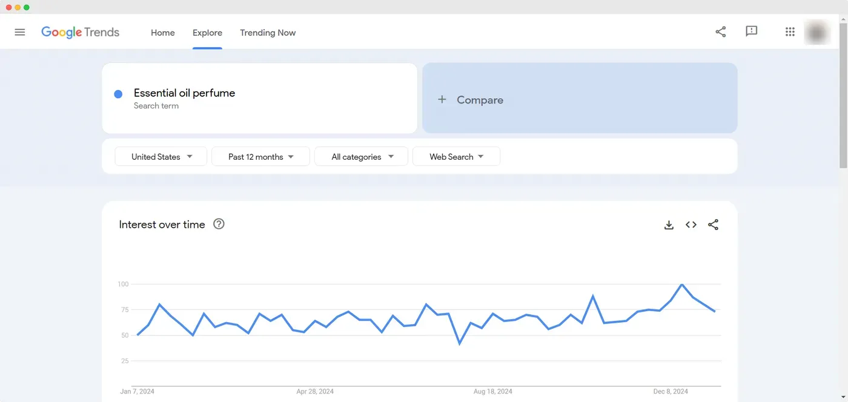The image size is (848, 402).
Task: Click the 75 y-axis label
Action: point(125,310)
